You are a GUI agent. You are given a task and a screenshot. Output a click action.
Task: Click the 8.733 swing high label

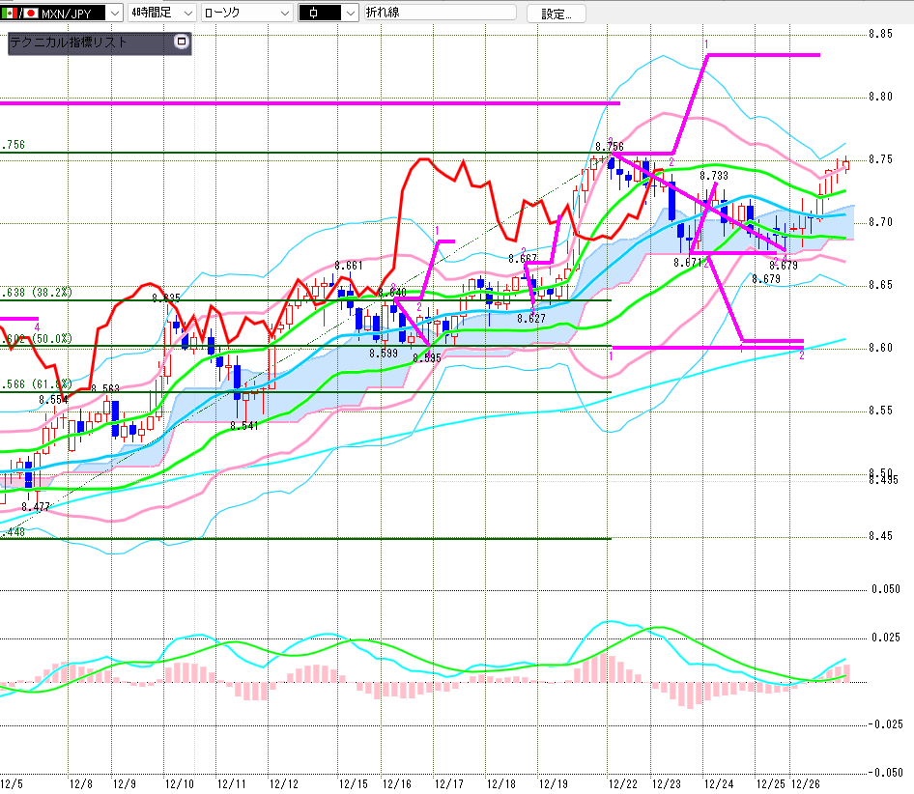[x=713, y=176]
